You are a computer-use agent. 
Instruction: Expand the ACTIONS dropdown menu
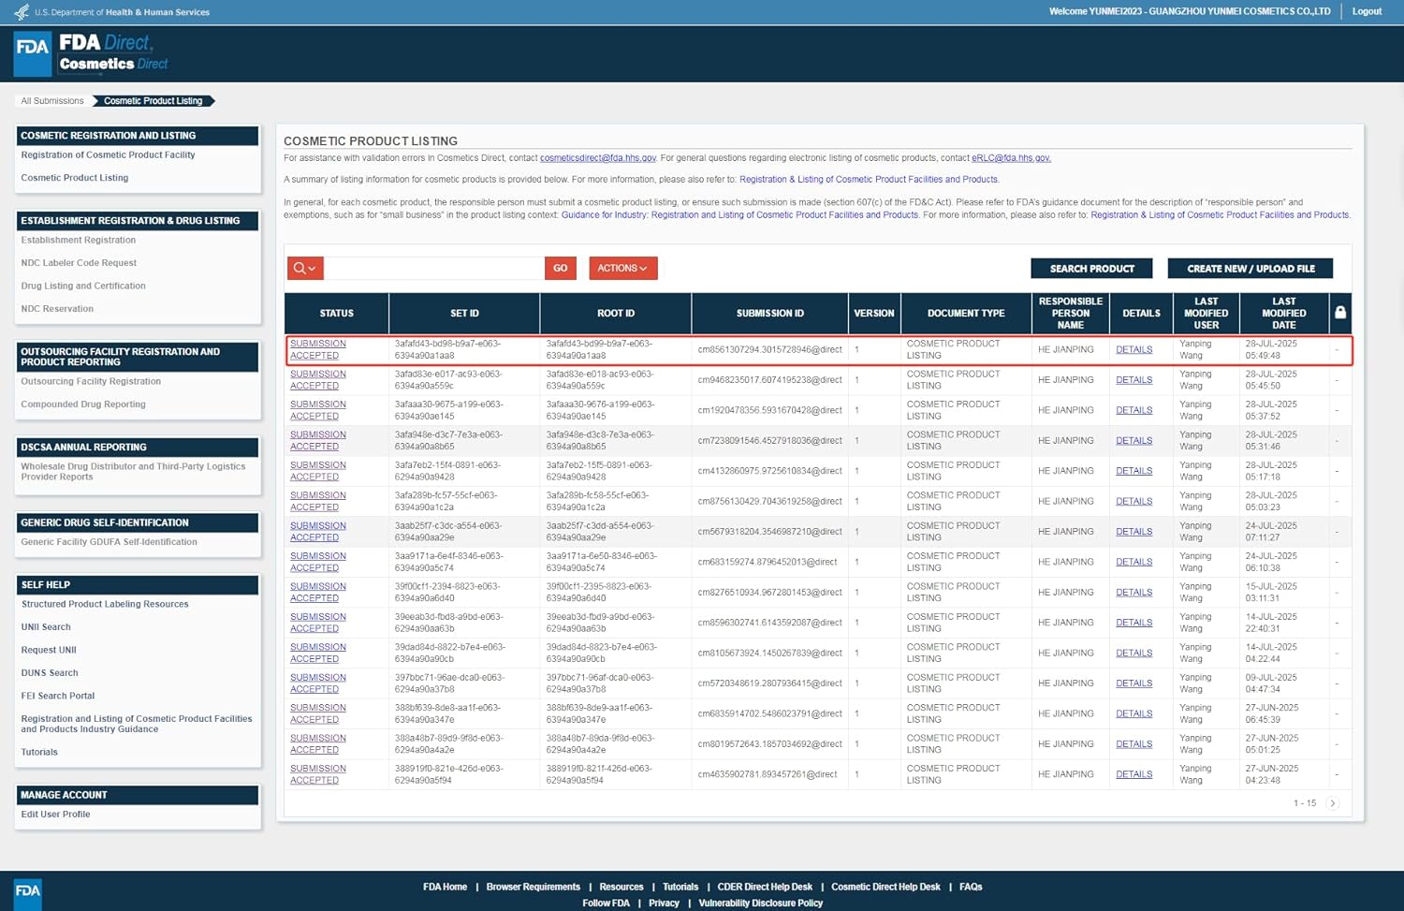pos(622,269)
